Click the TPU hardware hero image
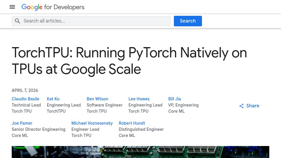Screen dimensions: 281x158 tap(140, 152)
